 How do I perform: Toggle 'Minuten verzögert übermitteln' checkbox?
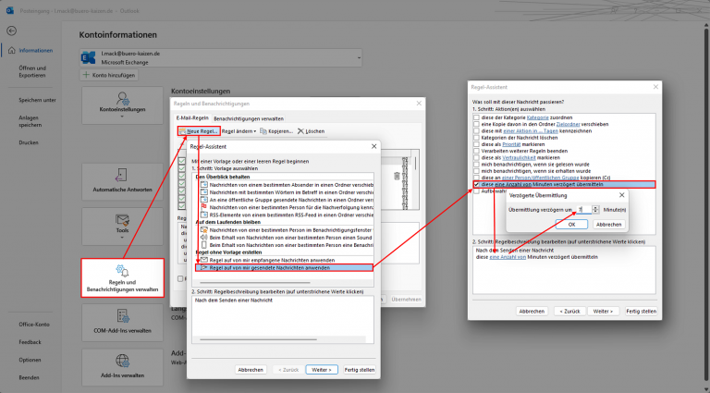click(x=475, y=184)
